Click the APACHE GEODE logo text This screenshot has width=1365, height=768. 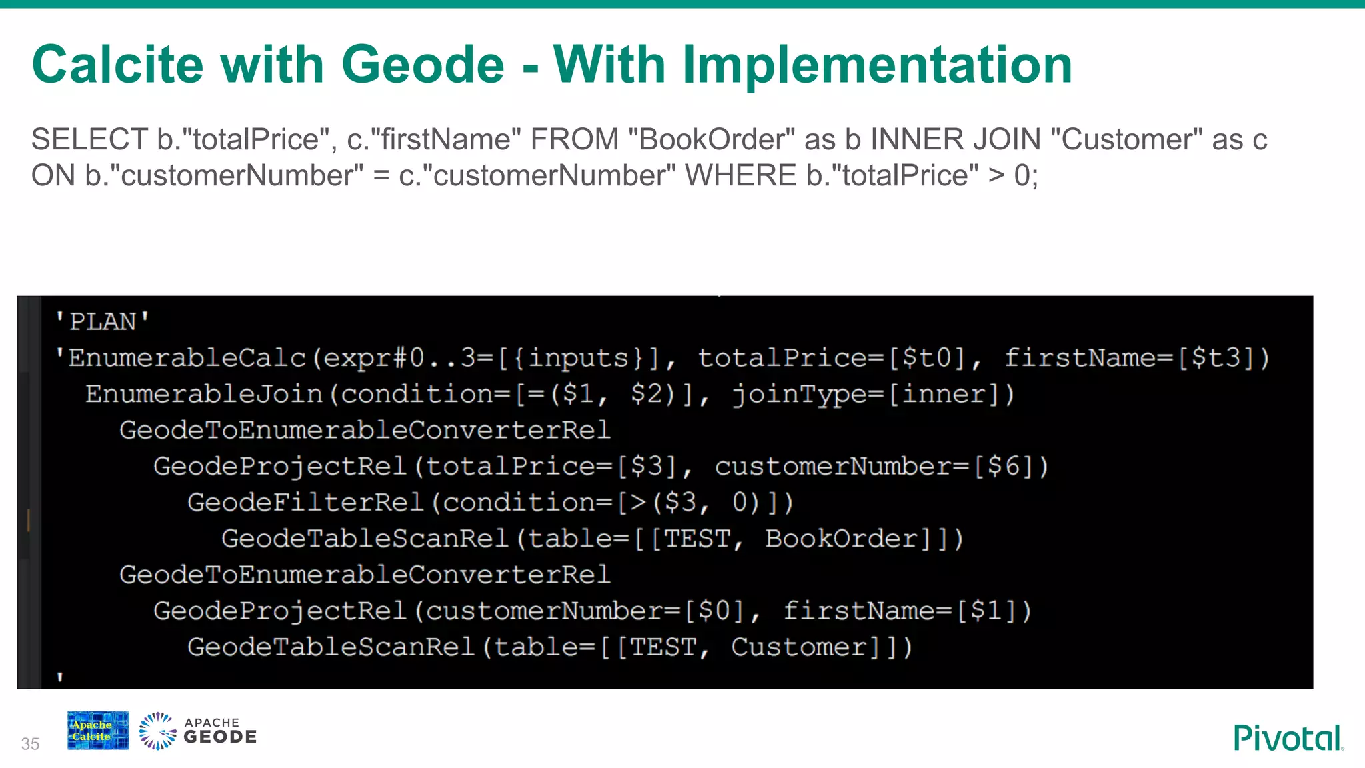tap(220, 731)
